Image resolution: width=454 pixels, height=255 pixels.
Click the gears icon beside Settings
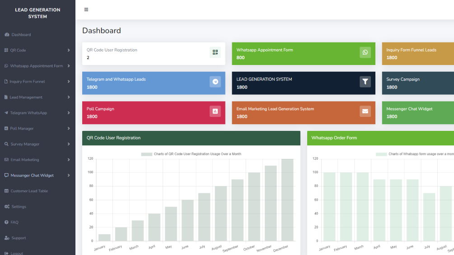tap(7, 206)
